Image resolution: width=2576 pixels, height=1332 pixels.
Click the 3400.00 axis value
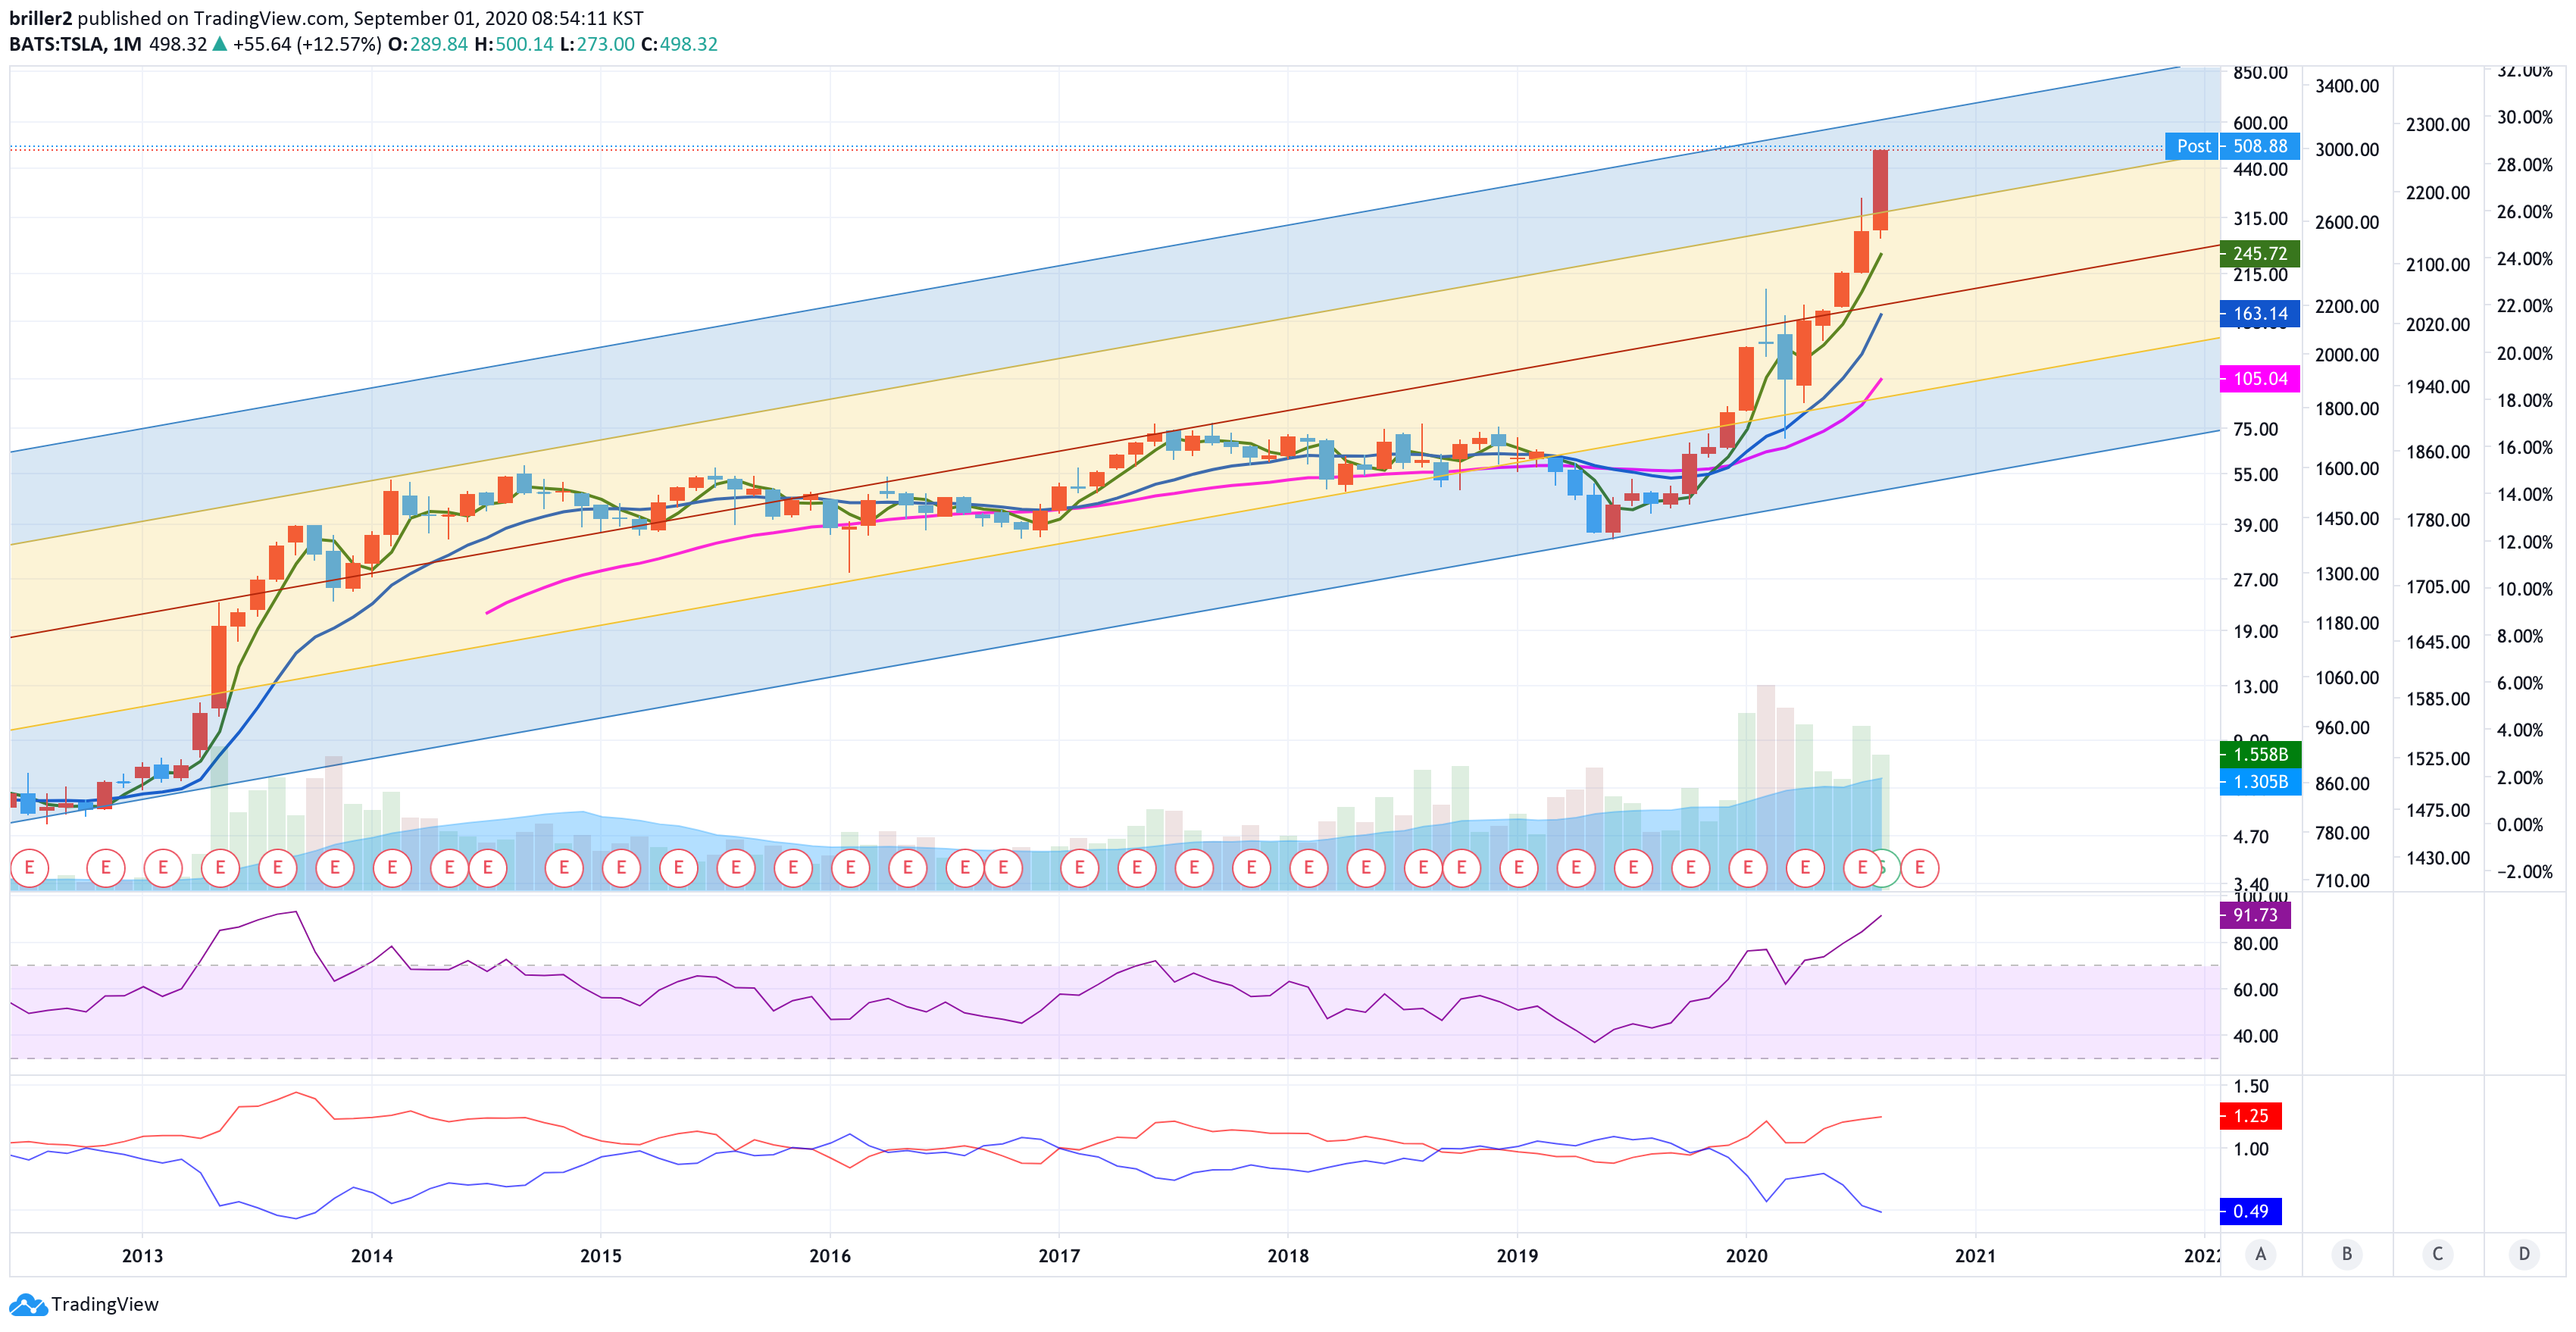2347,86
